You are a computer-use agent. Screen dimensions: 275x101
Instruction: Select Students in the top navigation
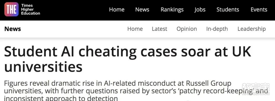click(x=228, y=9)
